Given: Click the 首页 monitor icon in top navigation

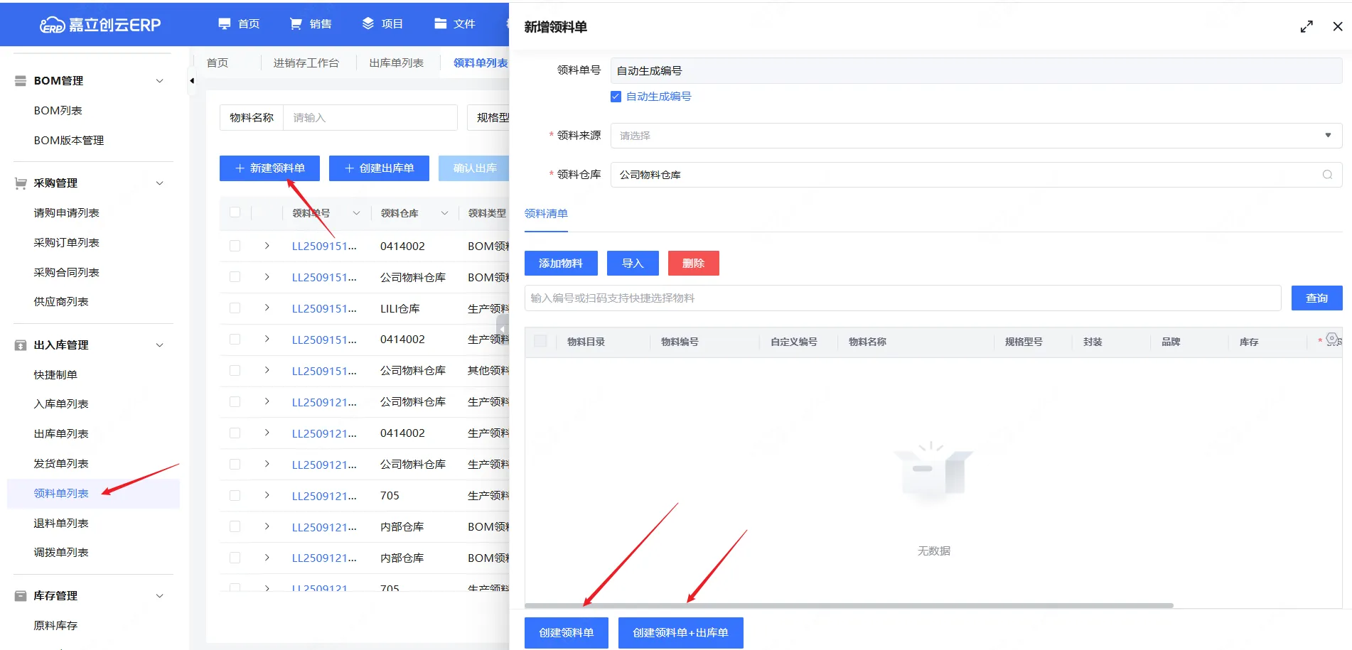Looking at the screenshot, I should pos(225,24).
